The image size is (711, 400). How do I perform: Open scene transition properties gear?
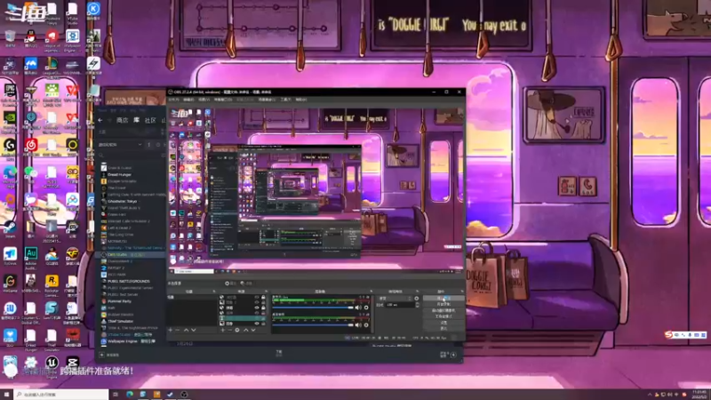(x=417, y=299)
